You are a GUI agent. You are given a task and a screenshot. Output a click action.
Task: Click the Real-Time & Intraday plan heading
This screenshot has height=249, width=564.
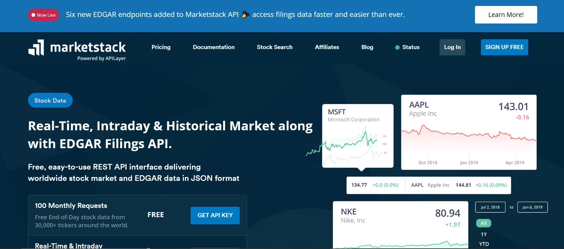(x=69, y=246)
